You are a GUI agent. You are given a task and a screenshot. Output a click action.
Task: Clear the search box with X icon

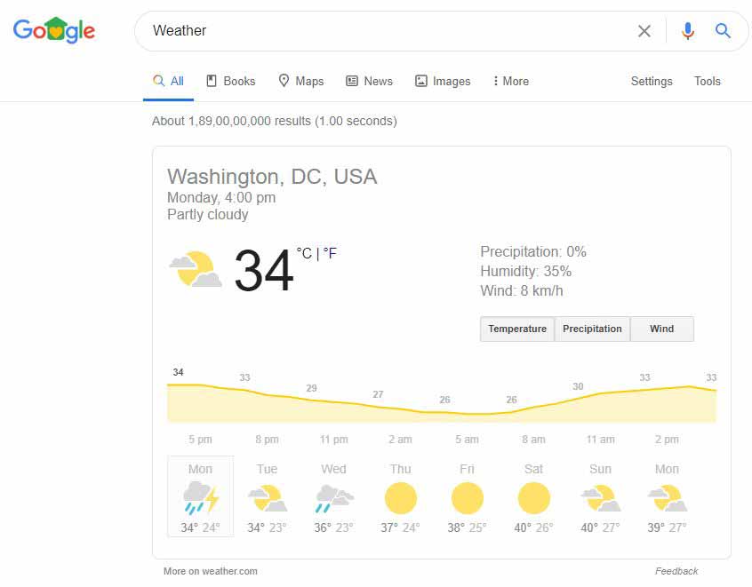pos(644,31)
